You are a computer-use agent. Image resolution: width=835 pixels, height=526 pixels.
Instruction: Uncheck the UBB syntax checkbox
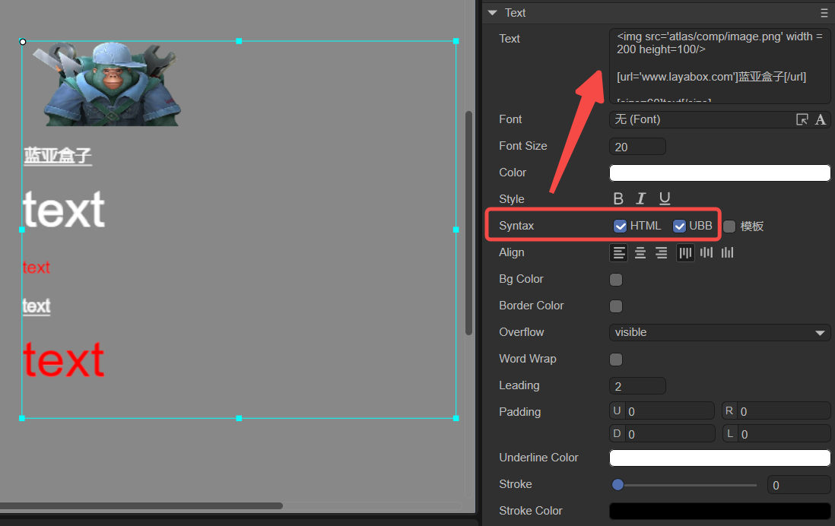click(679, 227)
